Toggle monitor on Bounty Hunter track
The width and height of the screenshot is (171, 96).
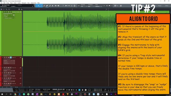pos(11,12)
